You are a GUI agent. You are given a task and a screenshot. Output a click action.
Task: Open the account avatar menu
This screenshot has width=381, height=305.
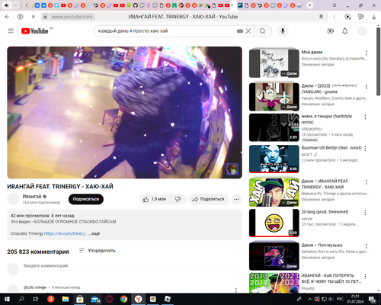362,31
